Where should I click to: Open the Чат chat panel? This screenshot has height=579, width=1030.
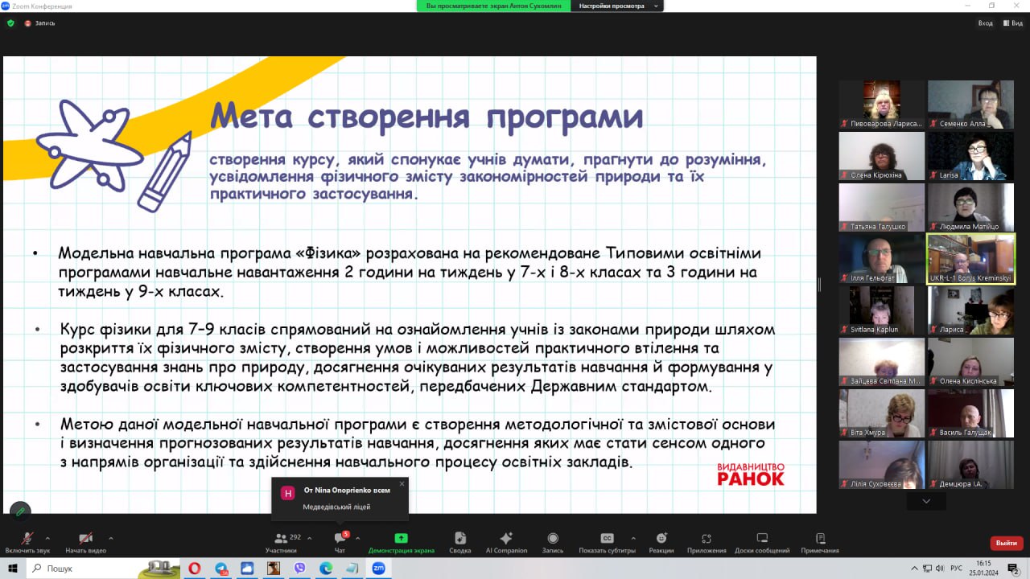click(340, 539)
